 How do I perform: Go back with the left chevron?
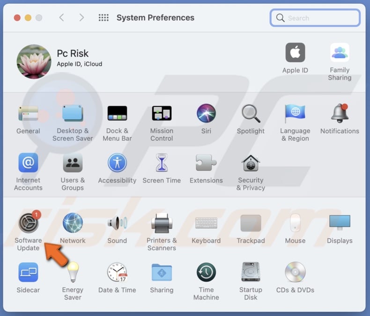tap(61, 17)
